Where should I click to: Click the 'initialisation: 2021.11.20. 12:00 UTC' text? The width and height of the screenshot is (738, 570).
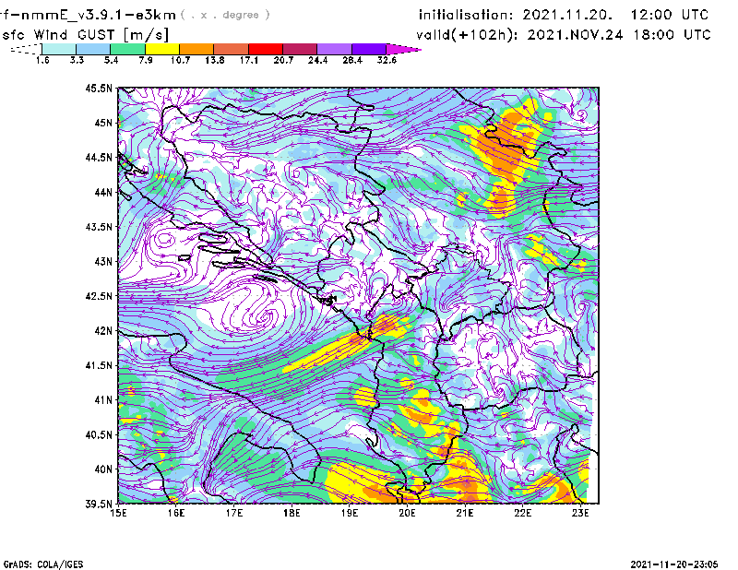[564, 15]
